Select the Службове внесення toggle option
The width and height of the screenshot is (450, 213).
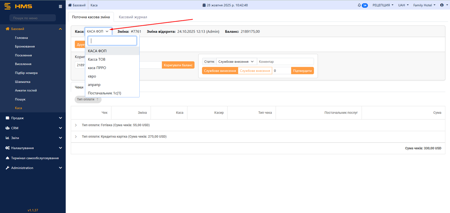pos(255,71)
